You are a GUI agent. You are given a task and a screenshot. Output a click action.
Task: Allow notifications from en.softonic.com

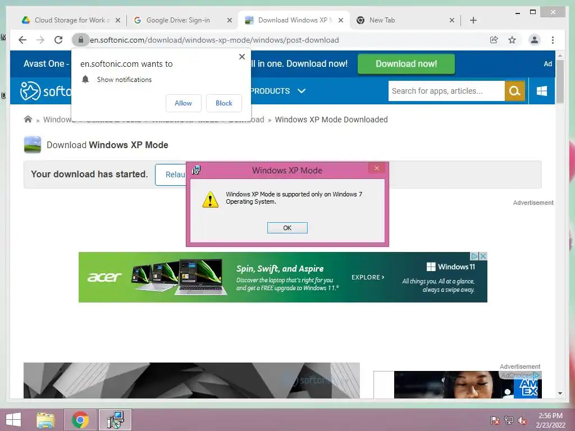[184, 103]
